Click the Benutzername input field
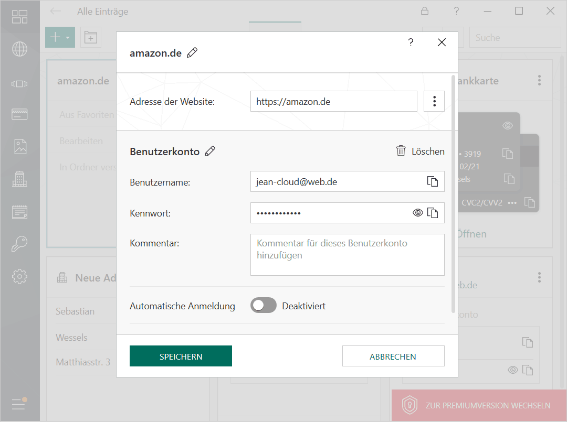The image size is (567, 422). [348, 181]
